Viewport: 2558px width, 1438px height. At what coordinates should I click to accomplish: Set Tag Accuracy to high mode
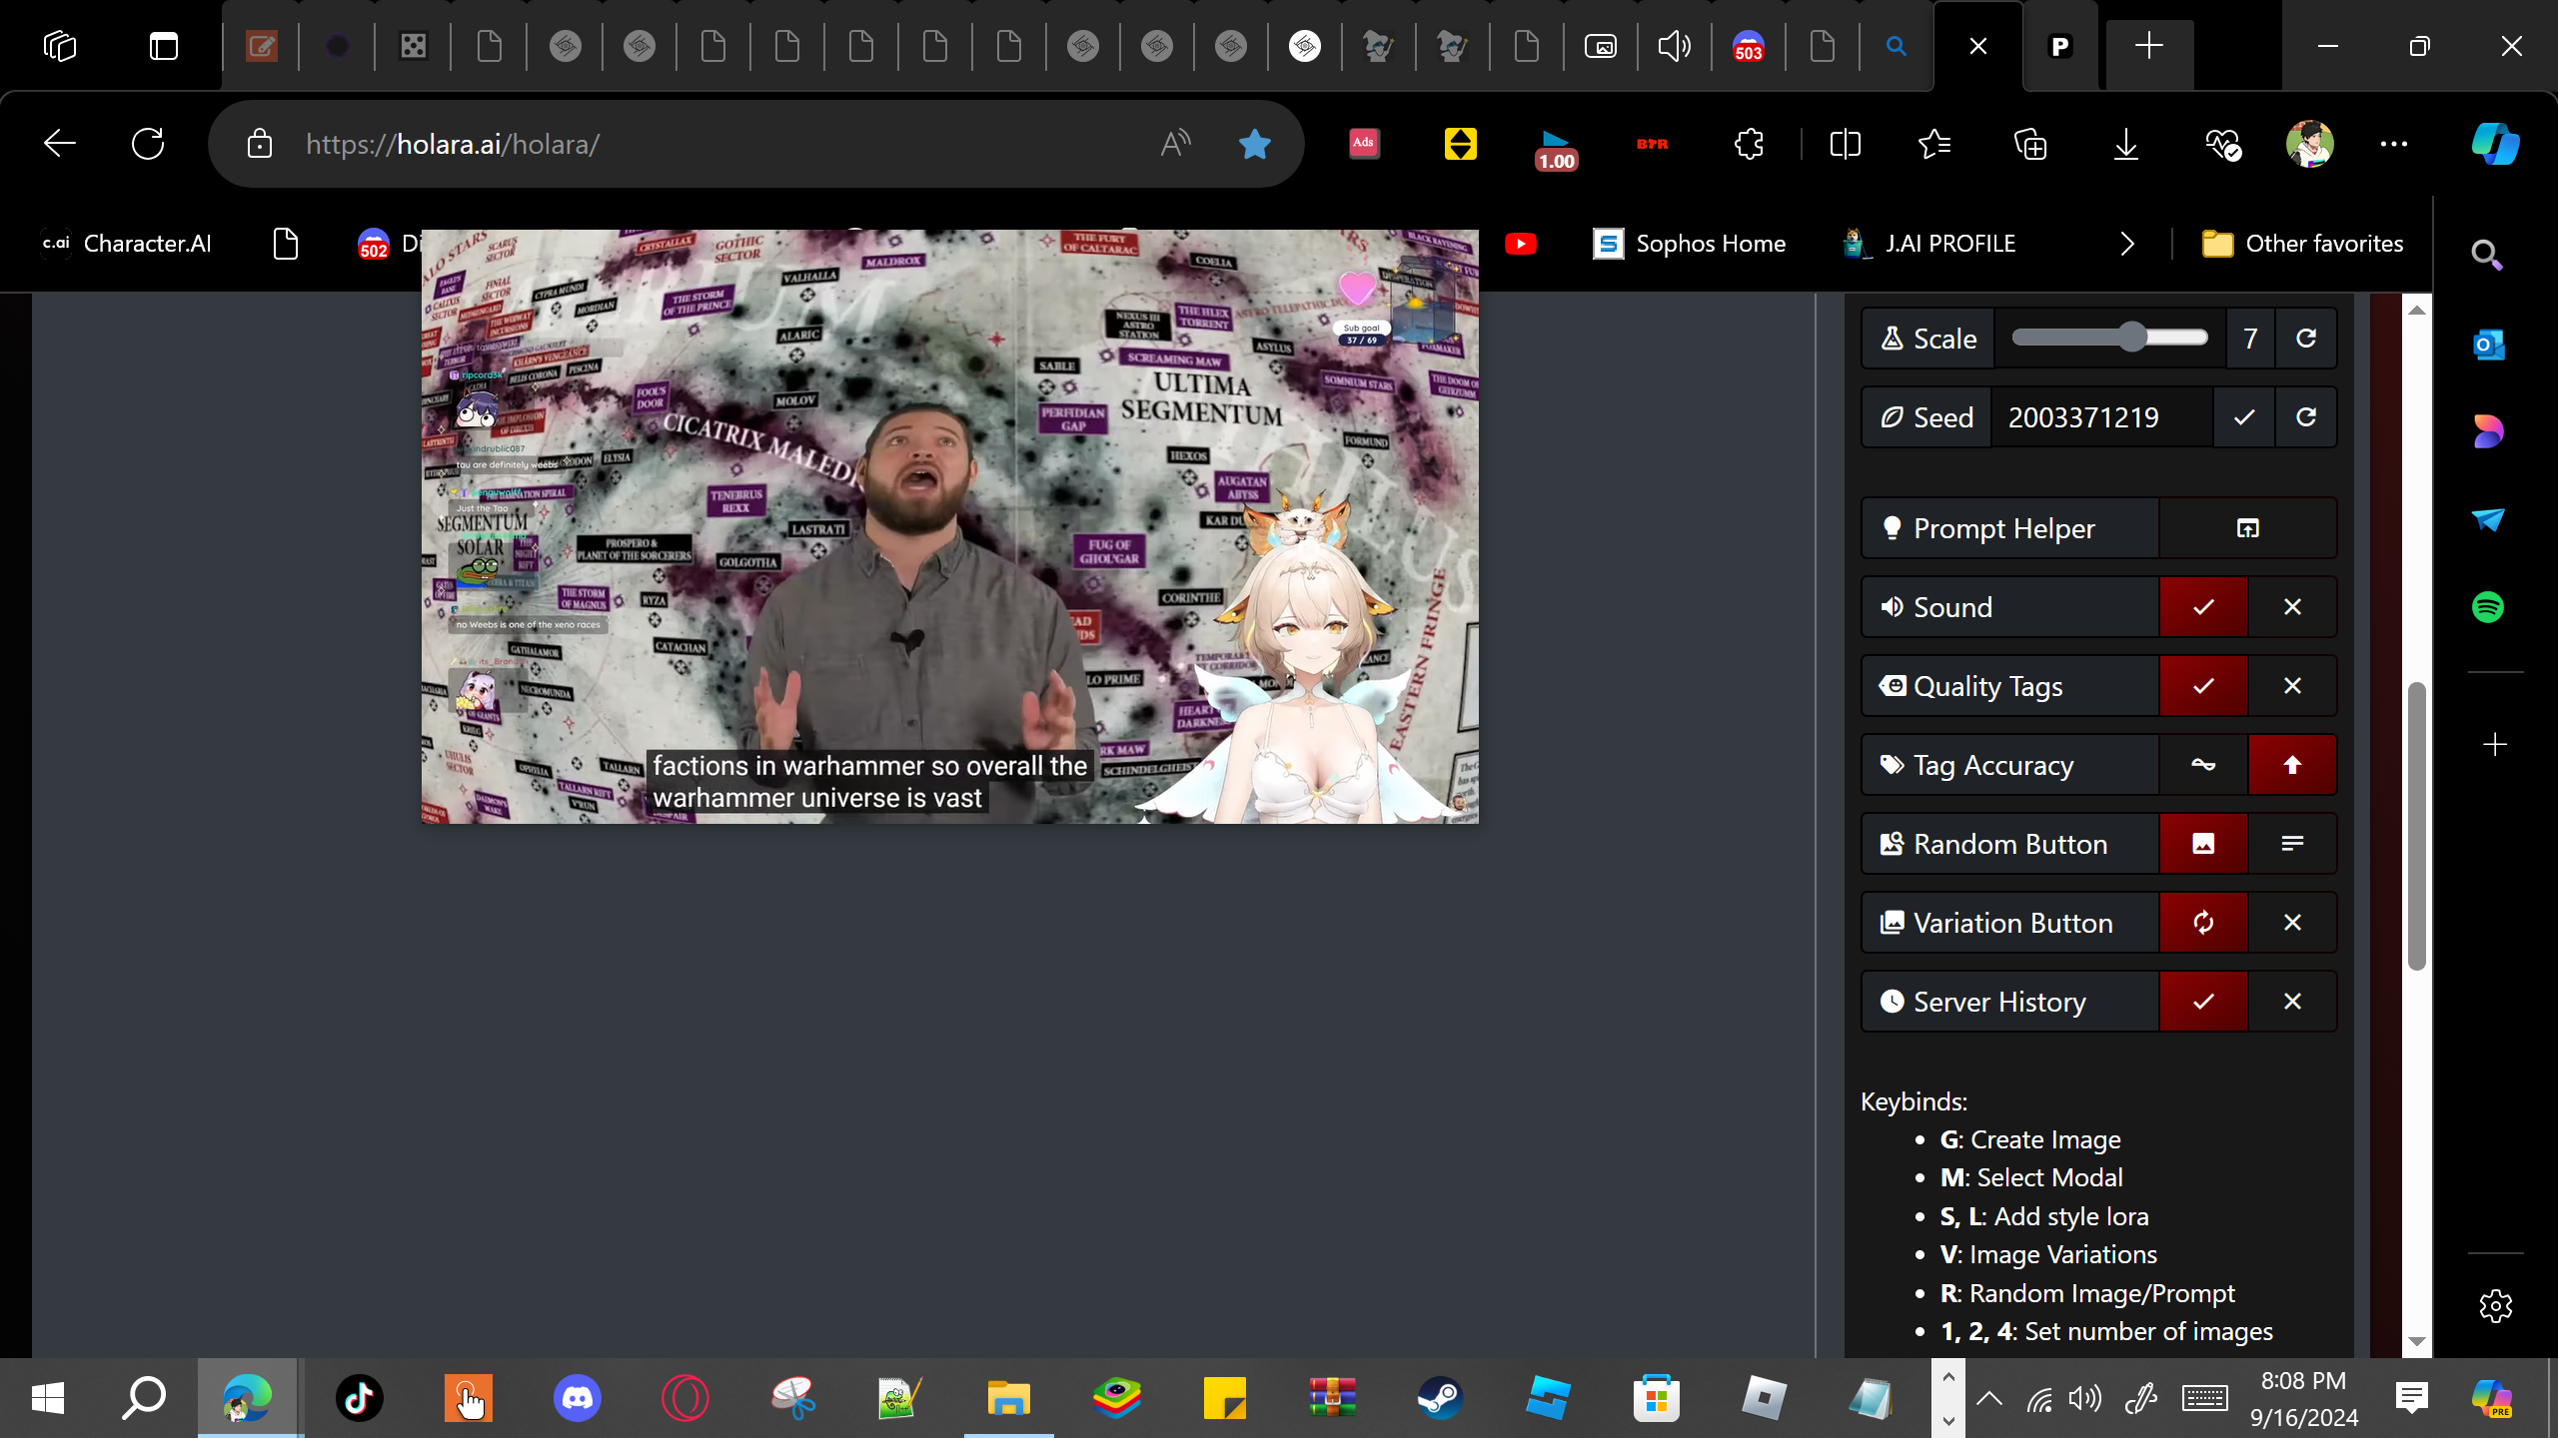tap(2292, 765)
